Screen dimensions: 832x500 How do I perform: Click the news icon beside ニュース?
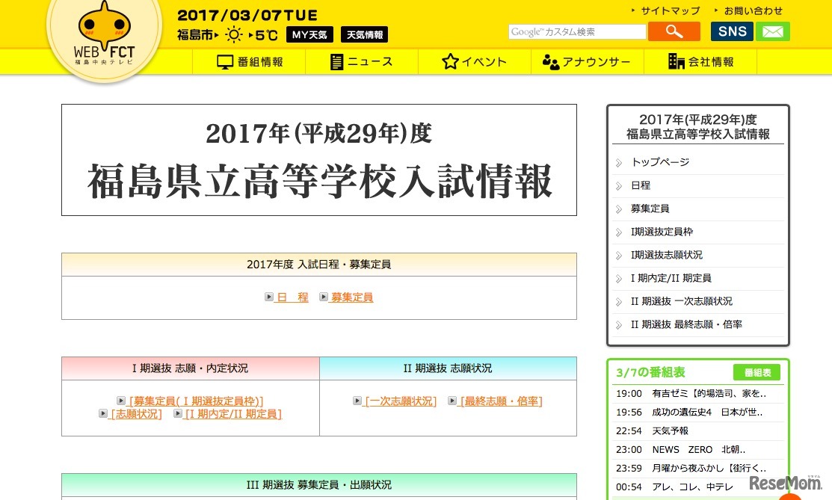pyautogui.click(x=338, y=61)
